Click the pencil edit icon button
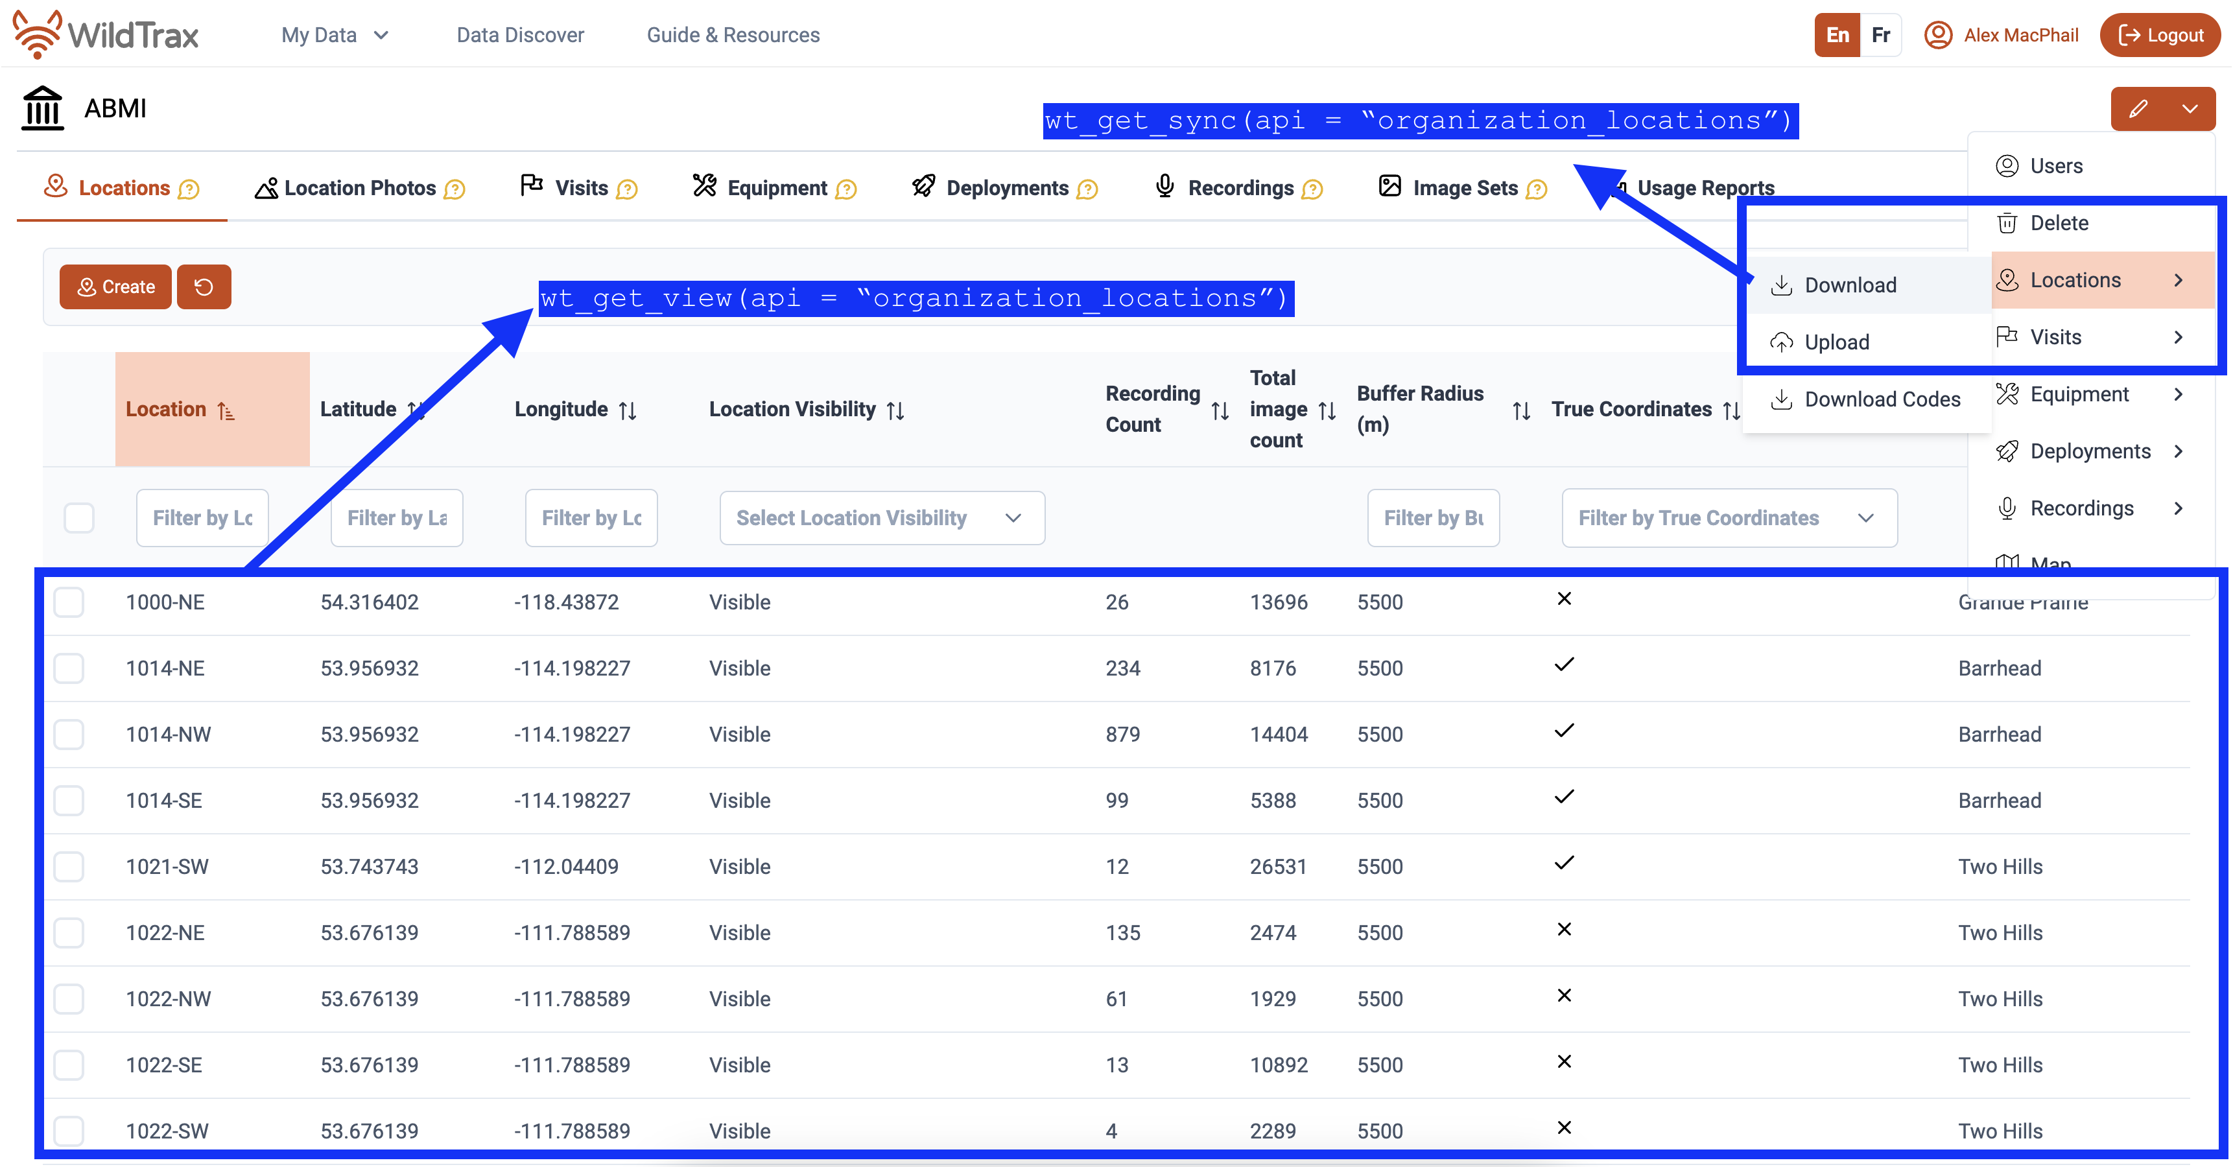The height and width of the screenshot is (1167, 2233). pos(2138,108)
